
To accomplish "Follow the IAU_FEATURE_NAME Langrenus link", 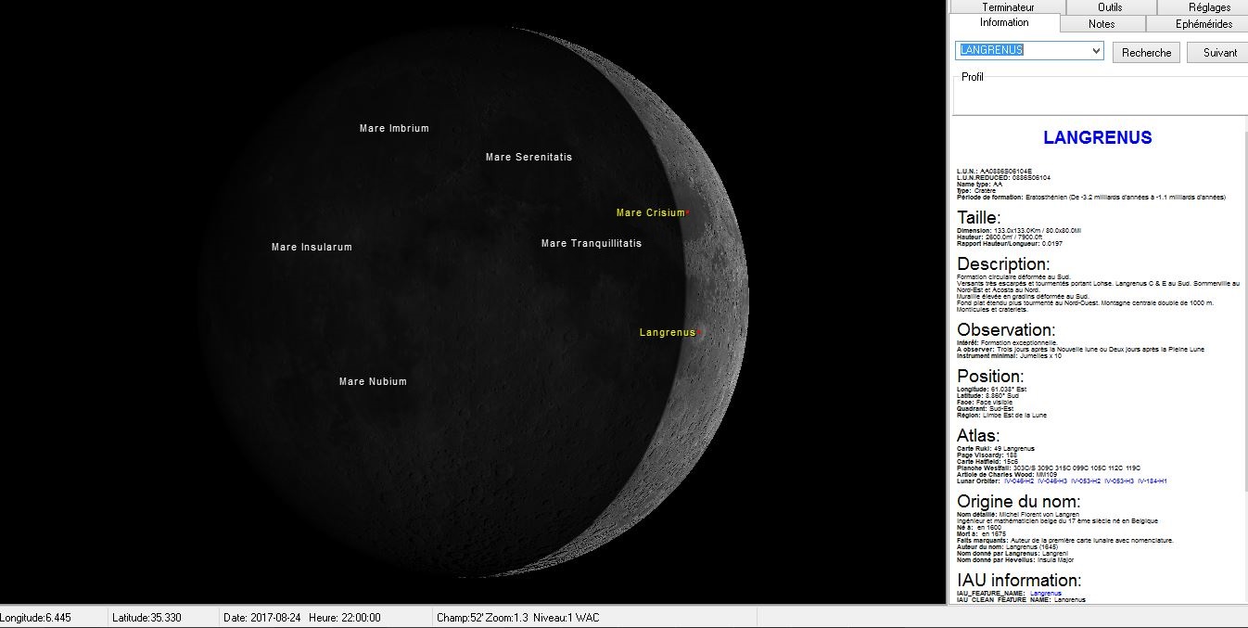I will (1045, 593).
